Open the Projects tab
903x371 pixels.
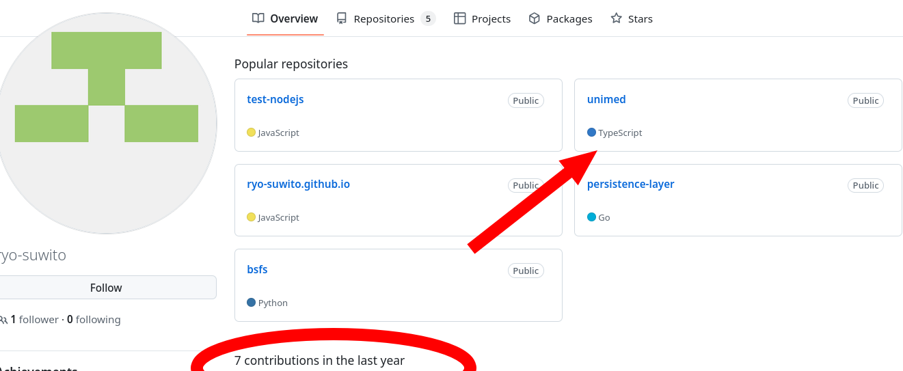coord(482,18)
